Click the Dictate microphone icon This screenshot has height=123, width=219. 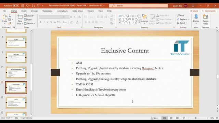click(x=196, y=17)
